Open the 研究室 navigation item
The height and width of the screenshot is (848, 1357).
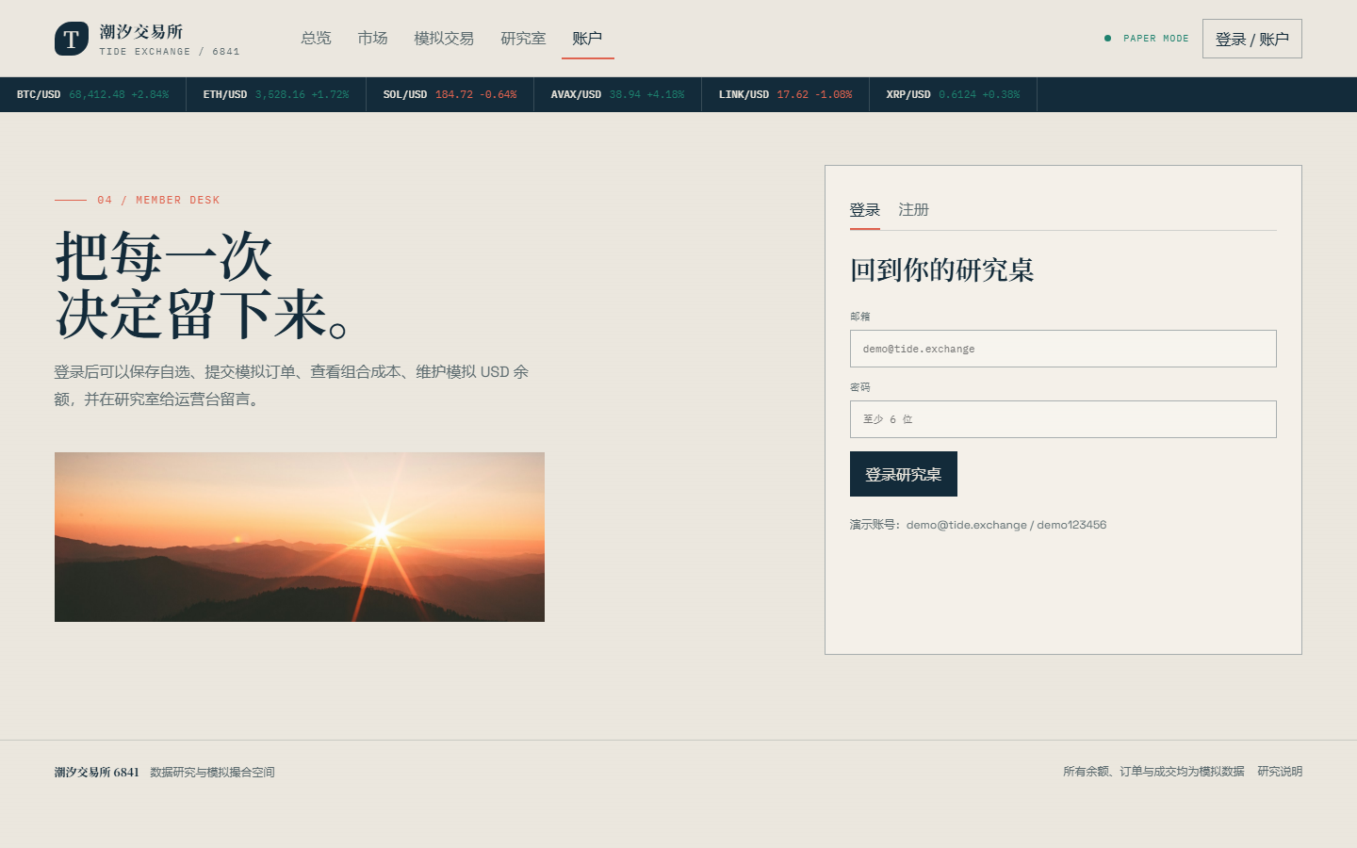click(523, 39)
